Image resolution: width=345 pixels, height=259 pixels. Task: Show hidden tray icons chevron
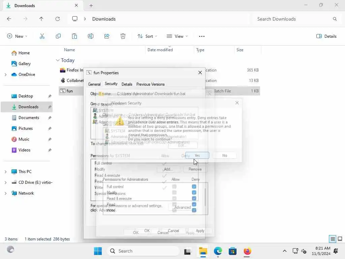pos(284,251)
